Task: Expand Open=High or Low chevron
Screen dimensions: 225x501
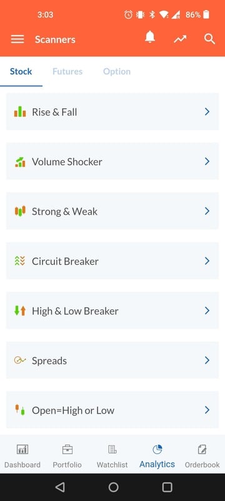Action: point(207,410)
